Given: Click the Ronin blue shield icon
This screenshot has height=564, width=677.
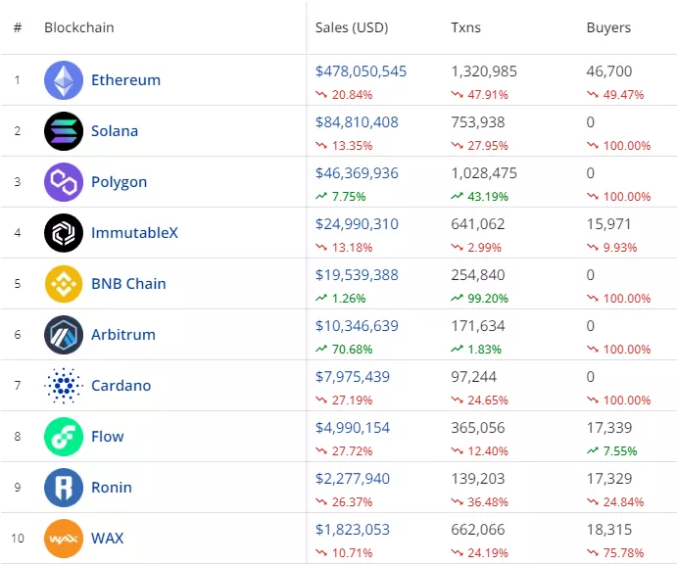Looking at the screenshot, I should pos(64,488).
